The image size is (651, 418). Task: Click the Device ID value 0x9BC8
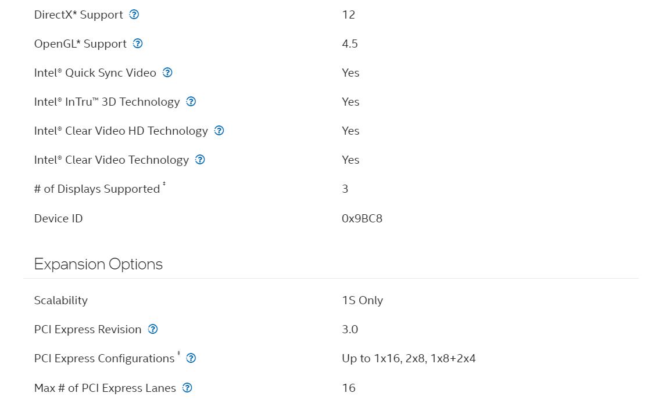point(362,218)
